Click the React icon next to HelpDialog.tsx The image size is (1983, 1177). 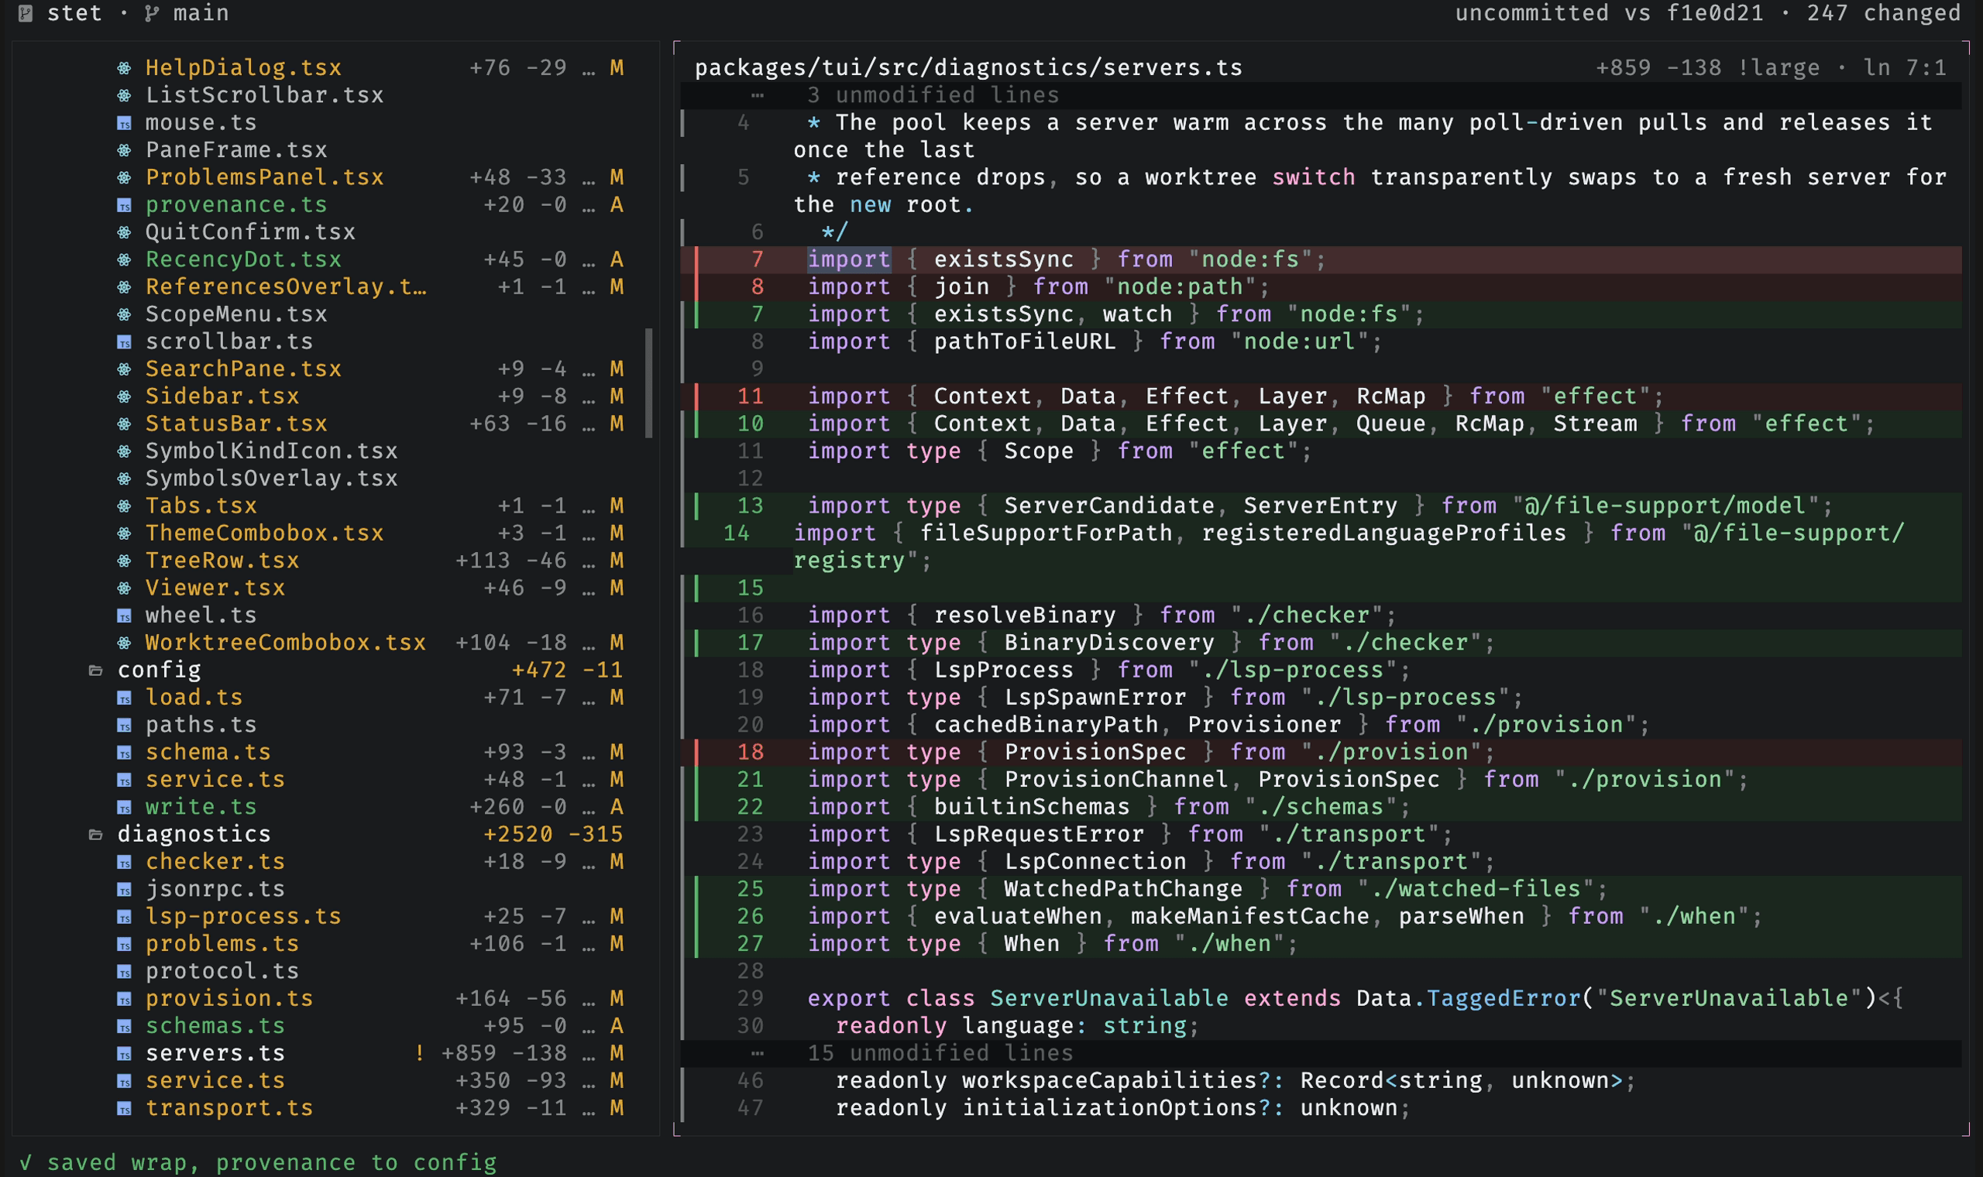[x=125, y=68]
